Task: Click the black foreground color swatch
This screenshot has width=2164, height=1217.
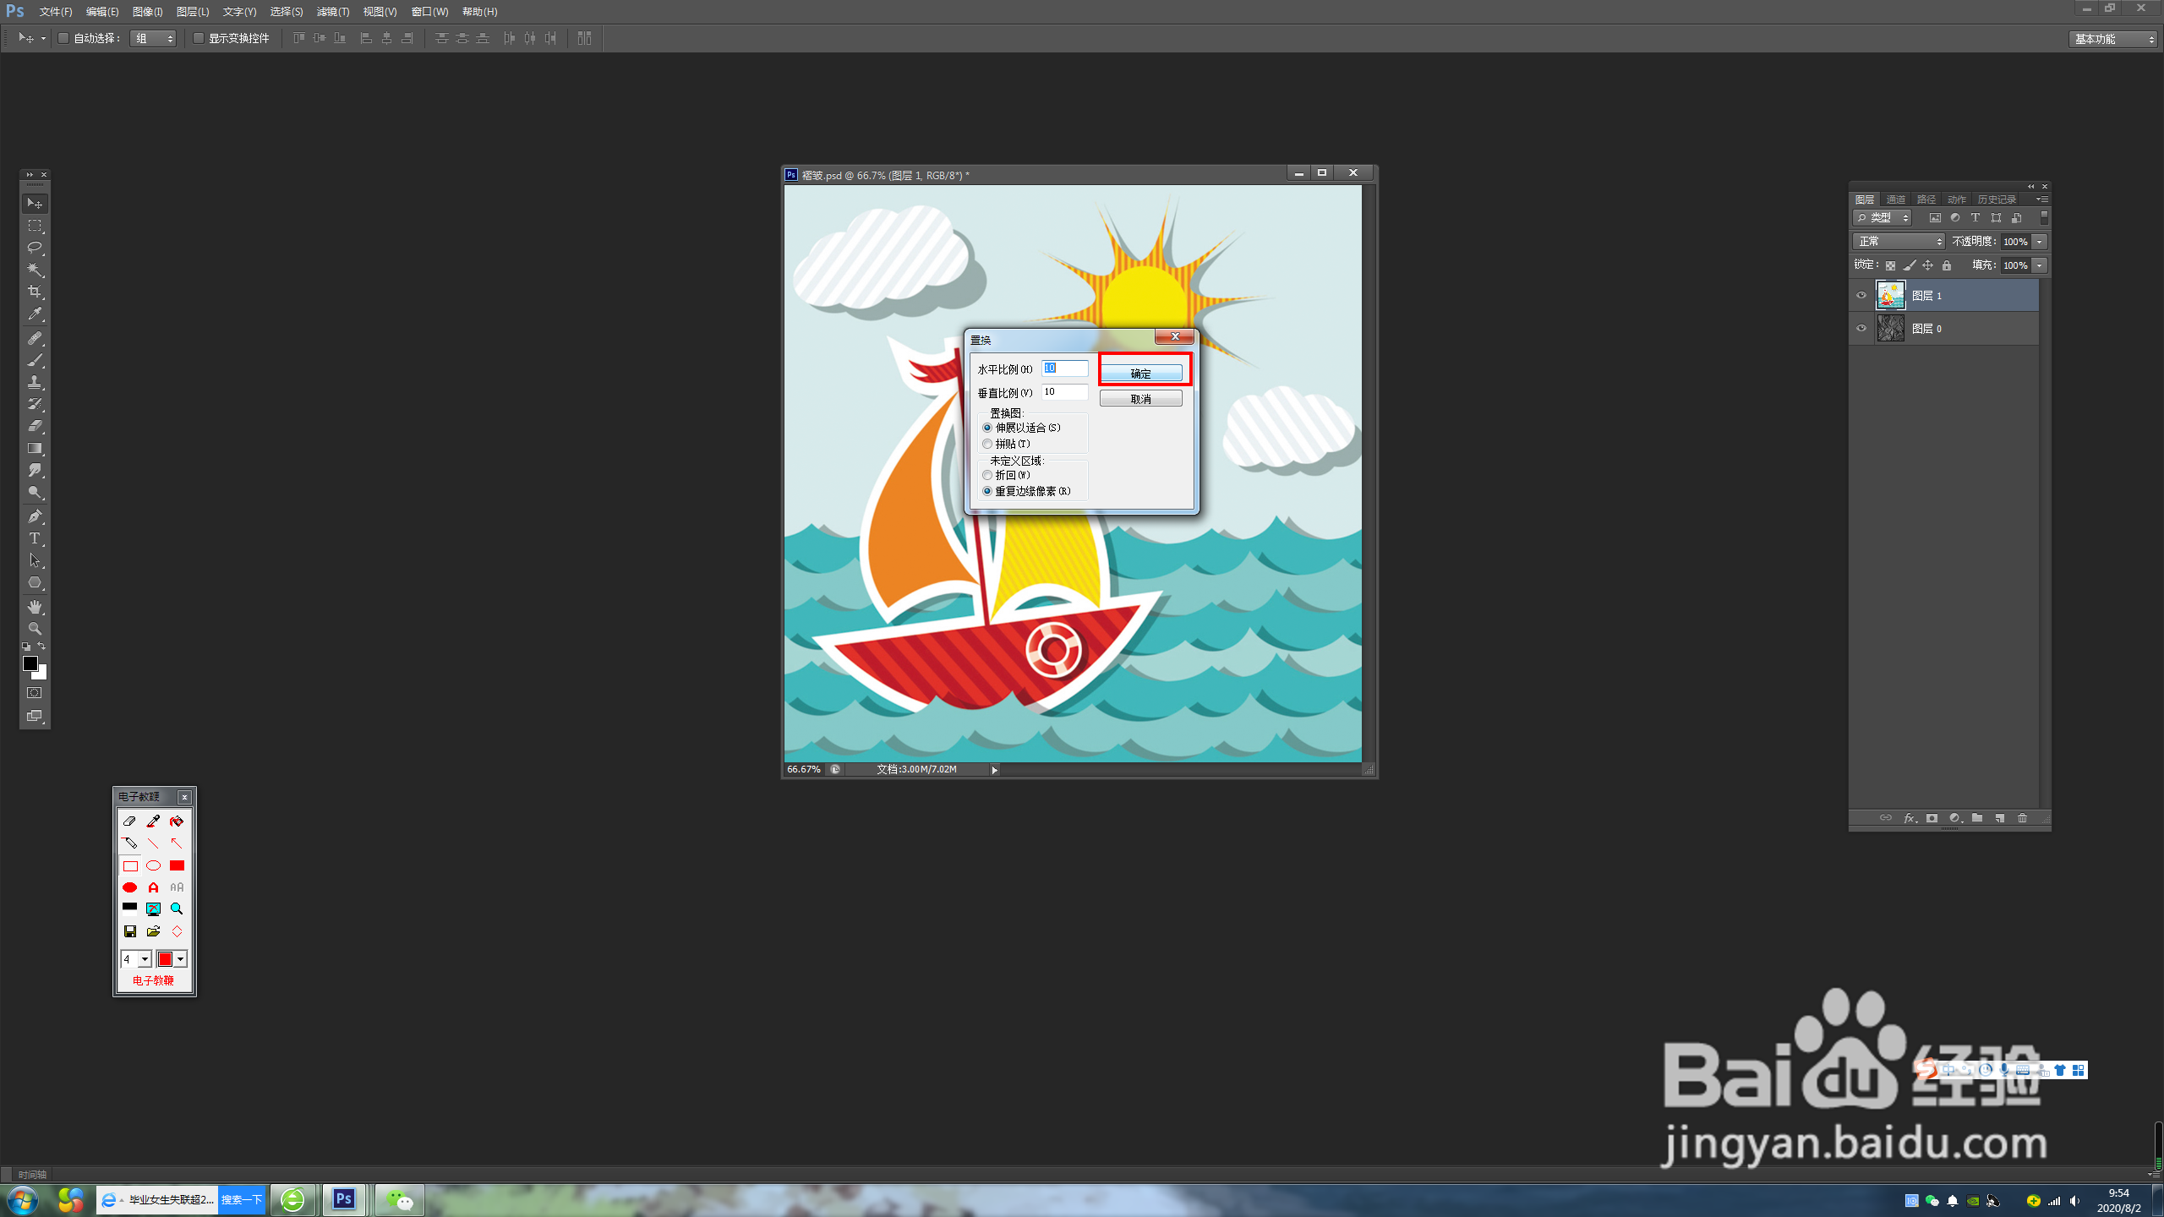Action: coord(30,663)
